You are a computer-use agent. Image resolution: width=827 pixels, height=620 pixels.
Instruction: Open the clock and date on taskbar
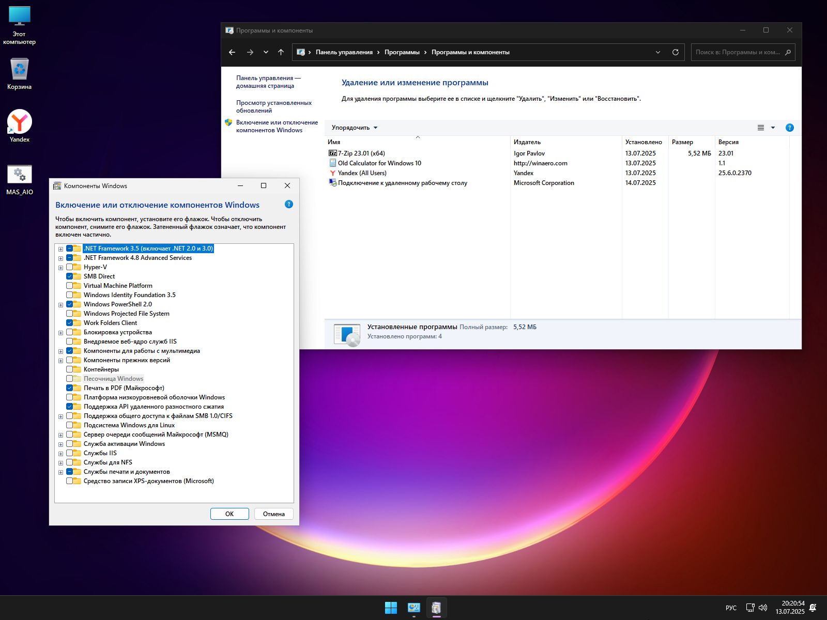pyautogui.click(x=790, y=608)
